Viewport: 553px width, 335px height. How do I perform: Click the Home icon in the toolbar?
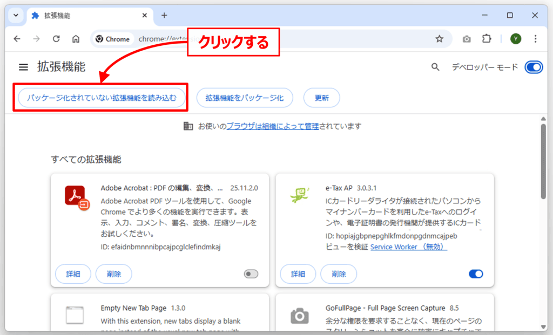tap(76, 39)
